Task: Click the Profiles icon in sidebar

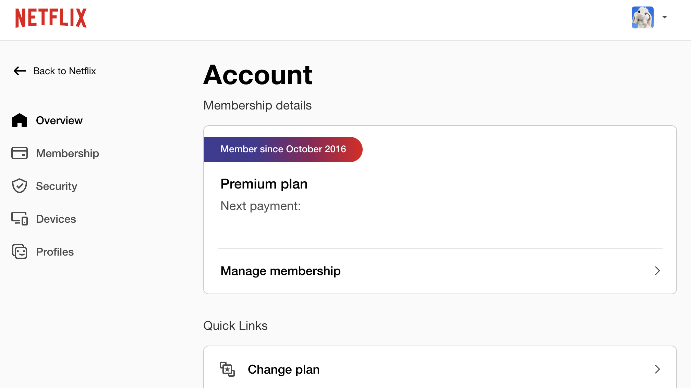Action: [20, 251]
